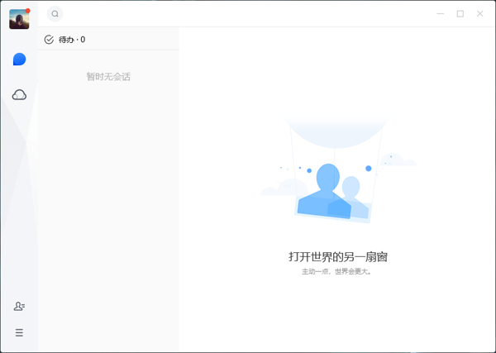The width and height of the screenshot is (496, 353).
Task: Switch to the Messages chat bubble tab
Action: (19, 60)
